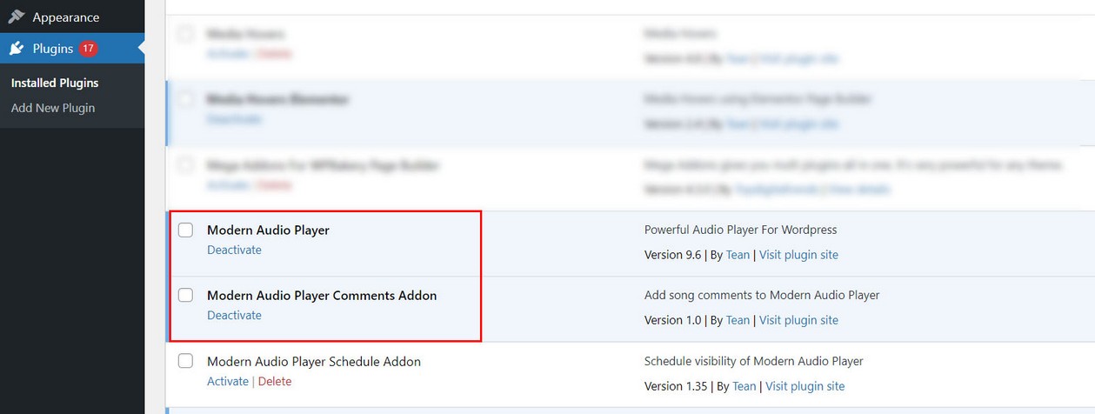The width and height of the screenshot is (1095, 414).
Task: Click the Plugins plug icon
Action: 17,49
